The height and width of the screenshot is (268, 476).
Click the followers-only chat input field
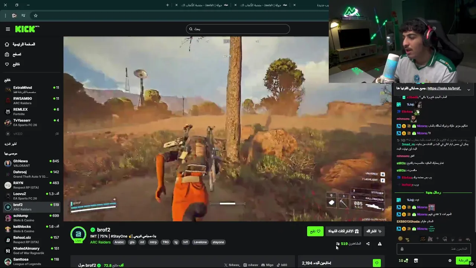(434, 249)
